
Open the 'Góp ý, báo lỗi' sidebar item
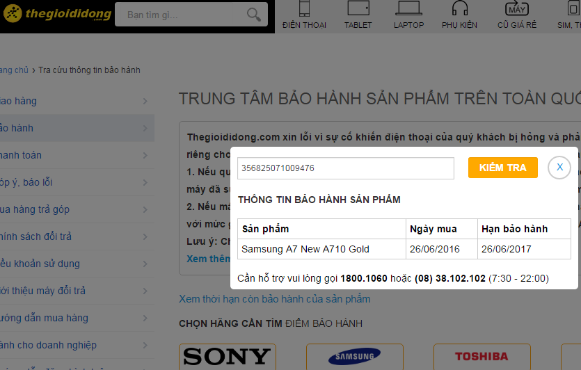77,182
